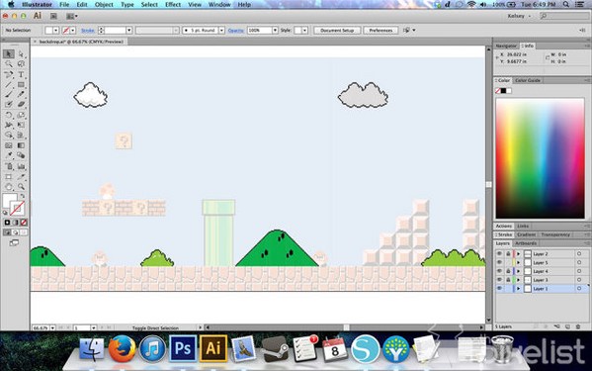The image size is (592, 371).
Task: Click the Document Setup button
Action: click(337, 31)
